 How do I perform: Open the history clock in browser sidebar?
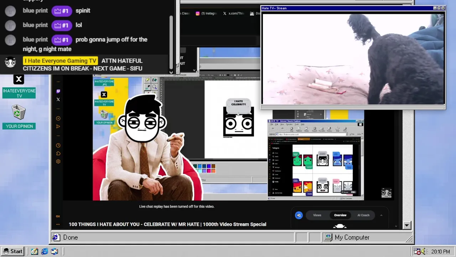click(58, 145)
